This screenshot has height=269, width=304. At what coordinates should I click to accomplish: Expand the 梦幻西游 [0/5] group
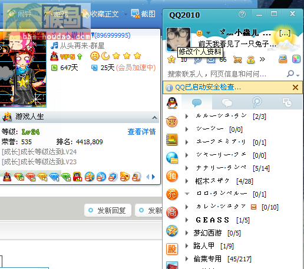[x=187, y=233]
